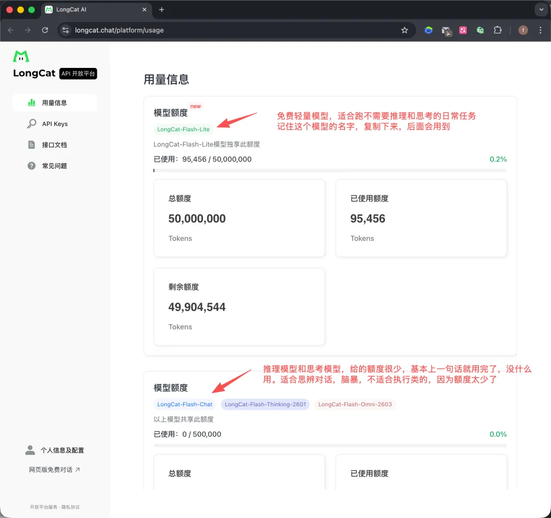This screenshot has height=518, width=551.
Task: Click the grey envelope extension icon in the browser toolbar
Action: [446, 31]
